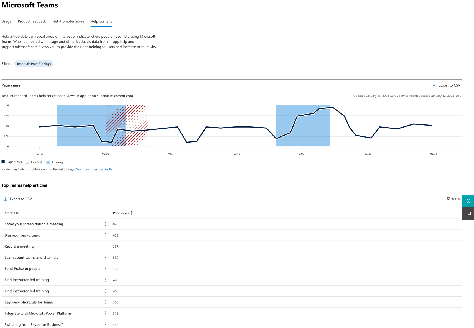This screenshot has width=474, height=328.
Task: Click the 603 page views value
Action: 116,235
